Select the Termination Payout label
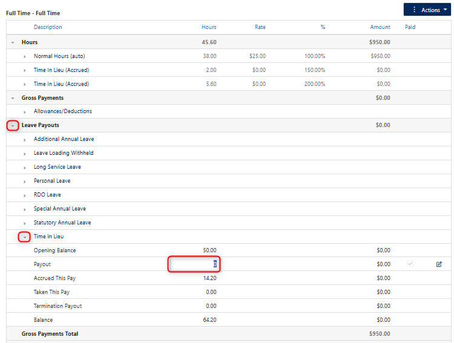Image resolution: width=454 pixels, height=343 pixels. click(x=58, y=305)
